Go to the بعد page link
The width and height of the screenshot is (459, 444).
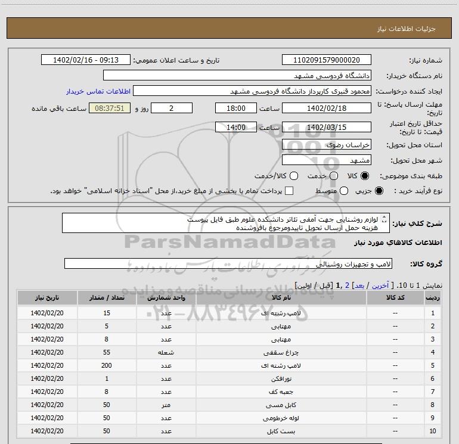click(359, 285)
